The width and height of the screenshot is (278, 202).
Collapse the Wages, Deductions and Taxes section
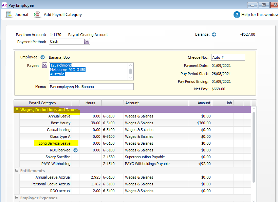click(17, 110)
